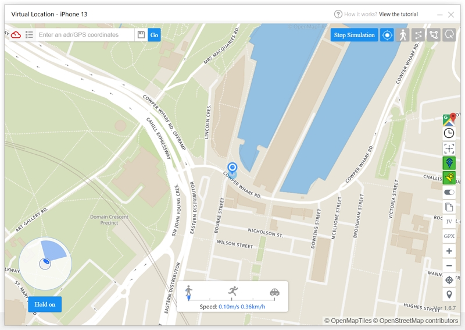Click the NICHOLSON ST. street label
Screen dimensions: 465x330
click(x=266, y=233)
